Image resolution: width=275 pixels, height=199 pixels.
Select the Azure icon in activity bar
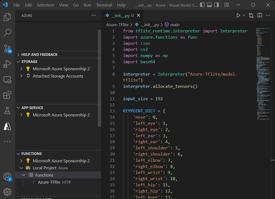[x=7, y=126]
